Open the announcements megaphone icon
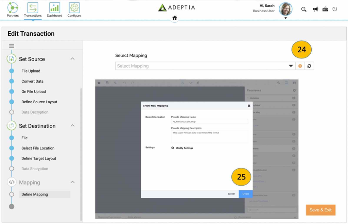The width and height of the screenshot is (348, 224). [315, 9]
